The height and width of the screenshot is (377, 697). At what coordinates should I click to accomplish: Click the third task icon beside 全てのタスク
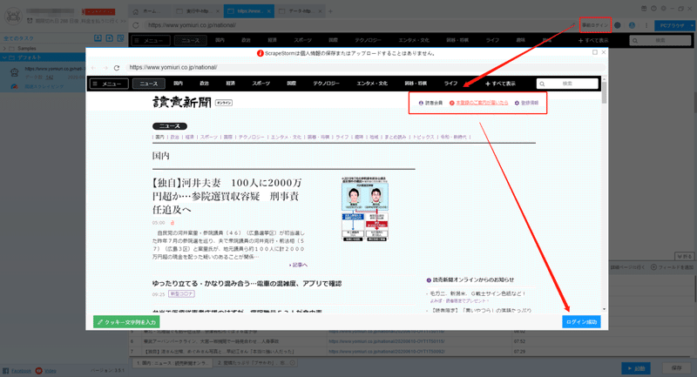point(120,38)
